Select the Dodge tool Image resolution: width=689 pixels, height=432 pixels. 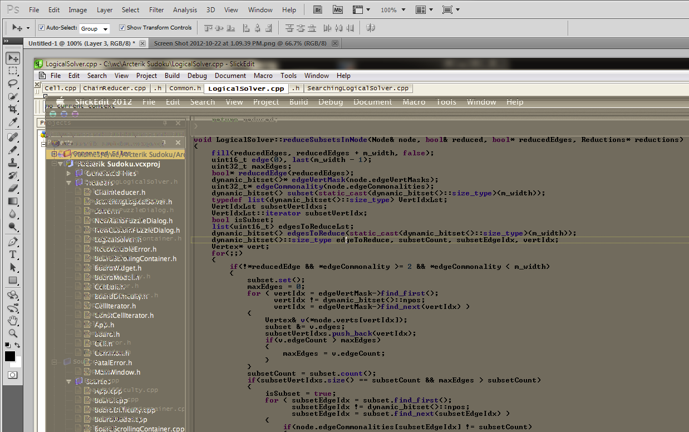tap(12, 227)
